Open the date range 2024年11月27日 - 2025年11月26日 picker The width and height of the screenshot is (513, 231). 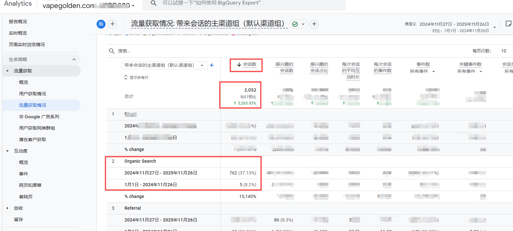coord(454,24)
